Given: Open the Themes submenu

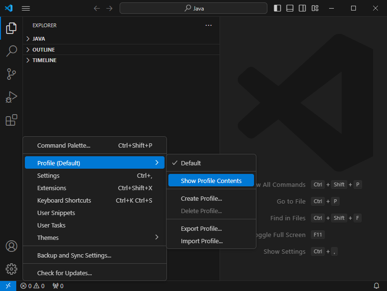Looking at the screenshot, I should pyautogui.click(x=95, y=238).
